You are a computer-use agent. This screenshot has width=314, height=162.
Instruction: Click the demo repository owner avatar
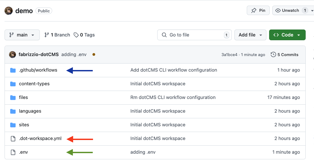pos(9,11)
